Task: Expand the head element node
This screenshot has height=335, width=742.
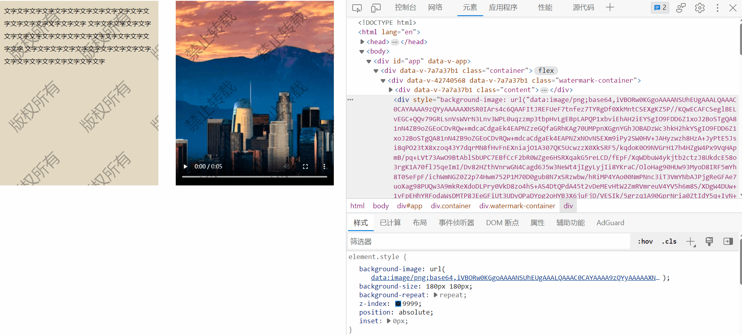Action: (x=362, y=42)
